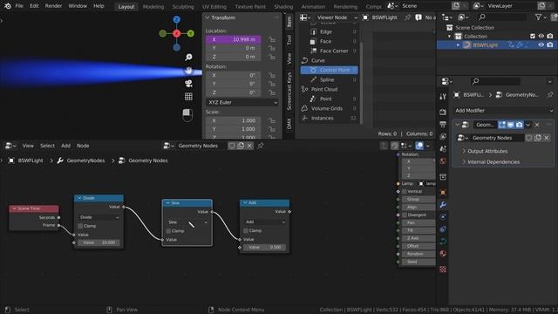Open the Tool properties tab icon
Screen dimensions: 558x314
pos(443,97)
